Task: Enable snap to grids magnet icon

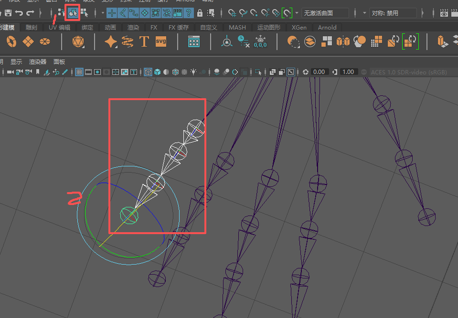Action: 232,13
